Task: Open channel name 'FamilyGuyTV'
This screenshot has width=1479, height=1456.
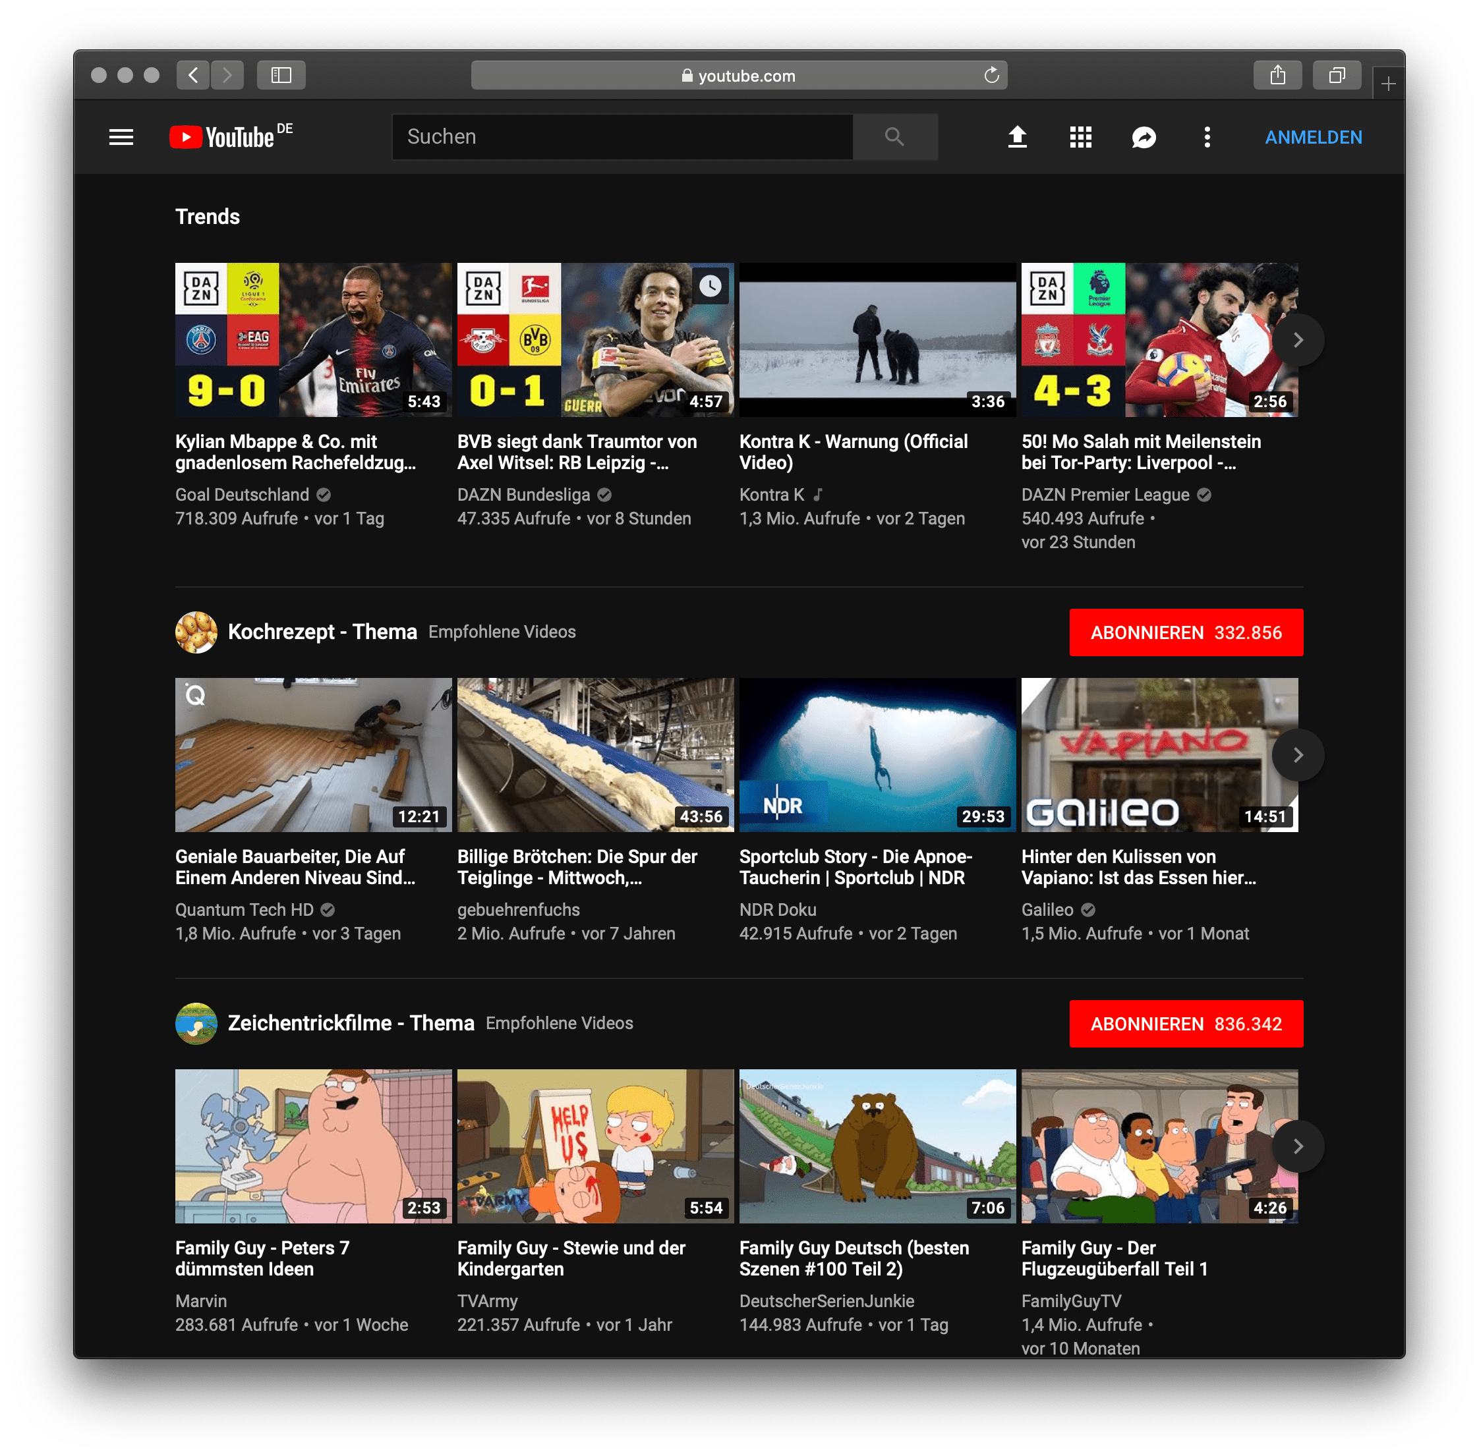Action: 1071,1301
